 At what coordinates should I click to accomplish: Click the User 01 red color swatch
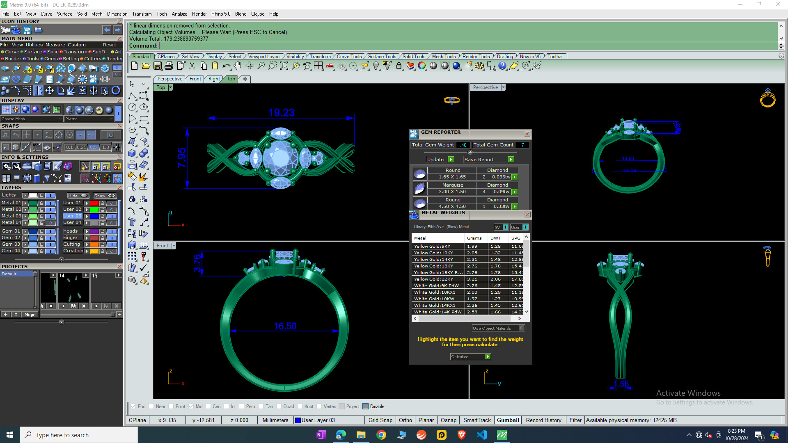[94, 203]
